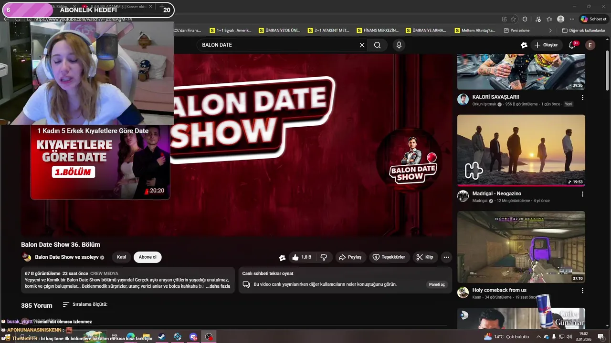Image resolution: width=611 pixels, height=343 pixels.
Task: Open YouTube notifications bell
Action: coord(572,45)
